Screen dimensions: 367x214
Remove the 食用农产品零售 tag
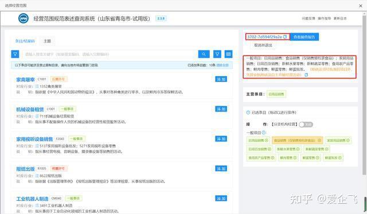[x=272, y=158]
